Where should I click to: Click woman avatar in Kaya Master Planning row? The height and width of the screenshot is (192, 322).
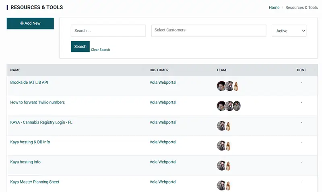tap(228, 186)
